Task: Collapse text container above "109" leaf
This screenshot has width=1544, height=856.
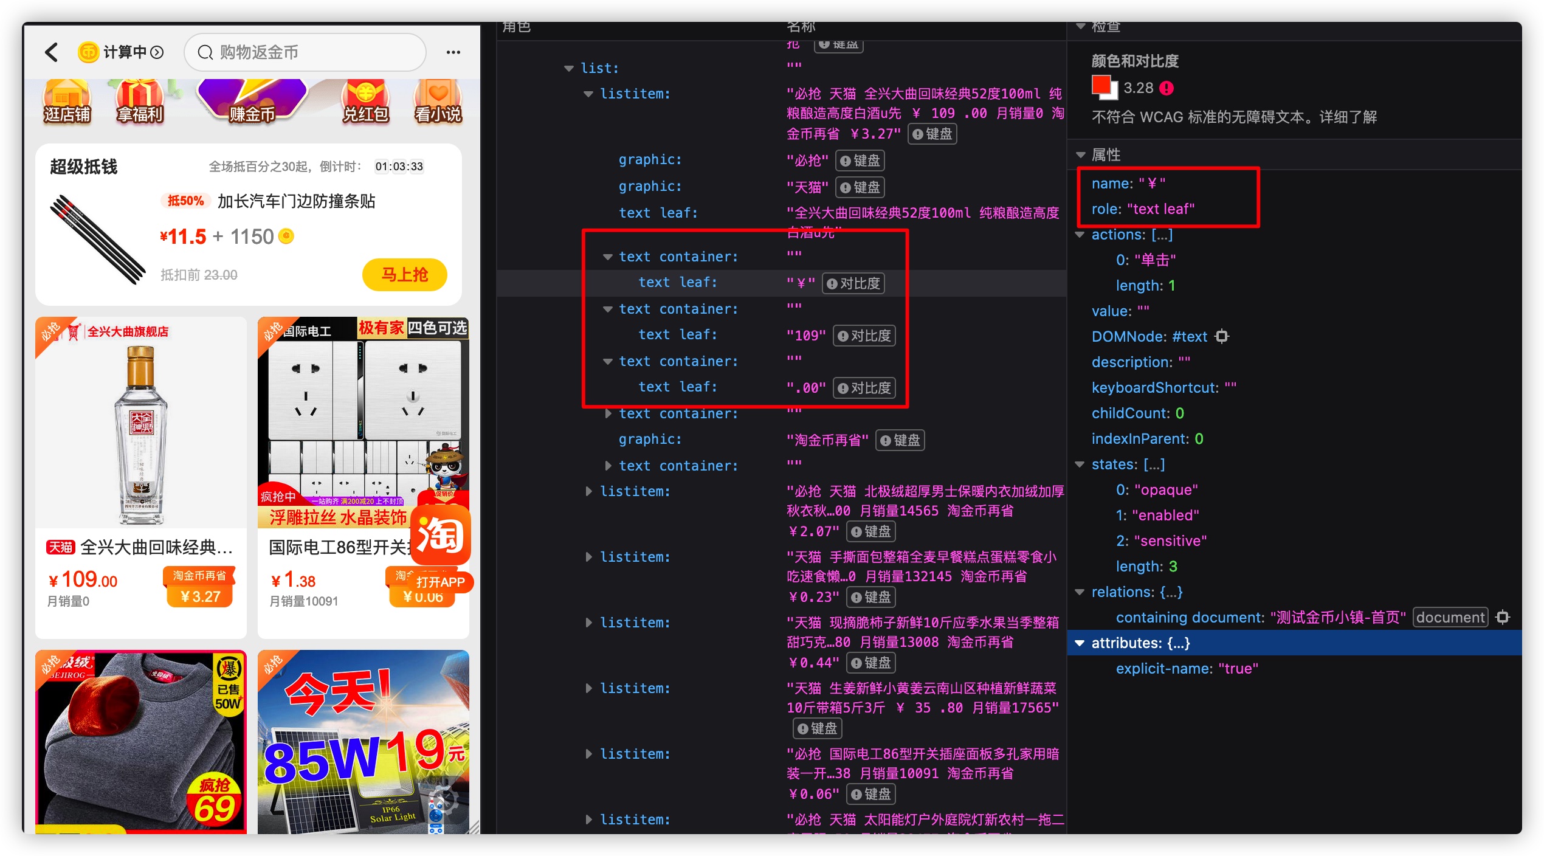Action: tap(608, 309)
